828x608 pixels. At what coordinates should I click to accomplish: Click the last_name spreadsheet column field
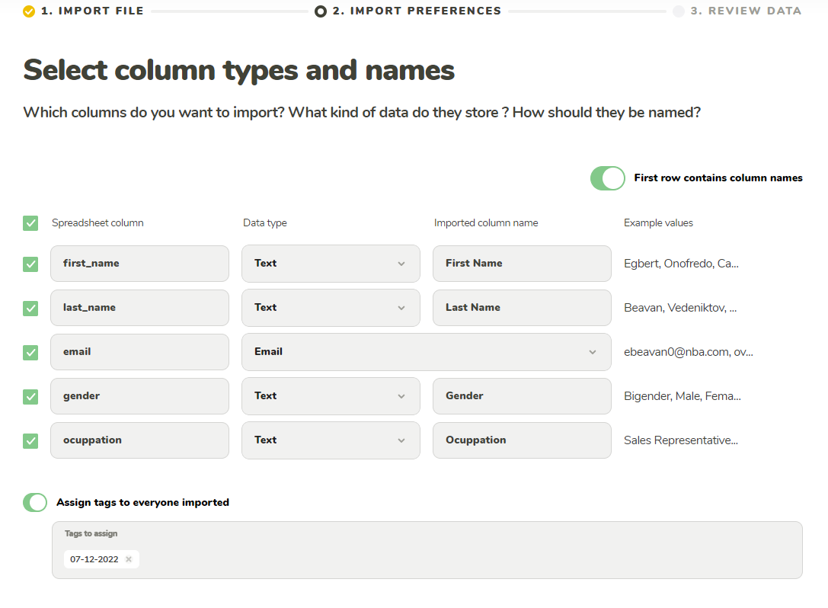(139, 308)
